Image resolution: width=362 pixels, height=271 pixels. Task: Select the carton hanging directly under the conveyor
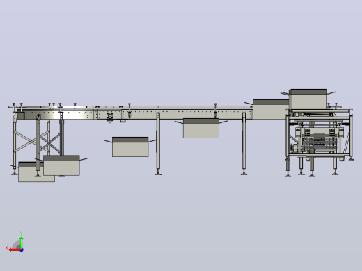click(201, 128)
